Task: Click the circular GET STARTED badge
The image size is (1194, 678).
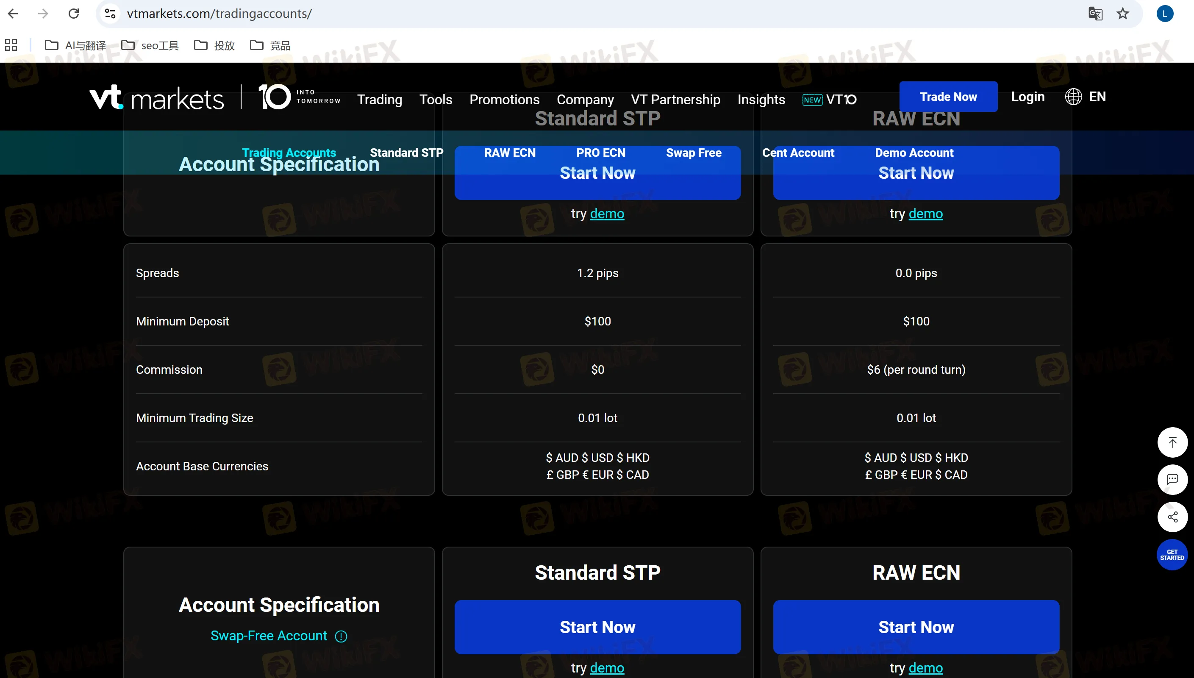Action: pos(1172,555)
